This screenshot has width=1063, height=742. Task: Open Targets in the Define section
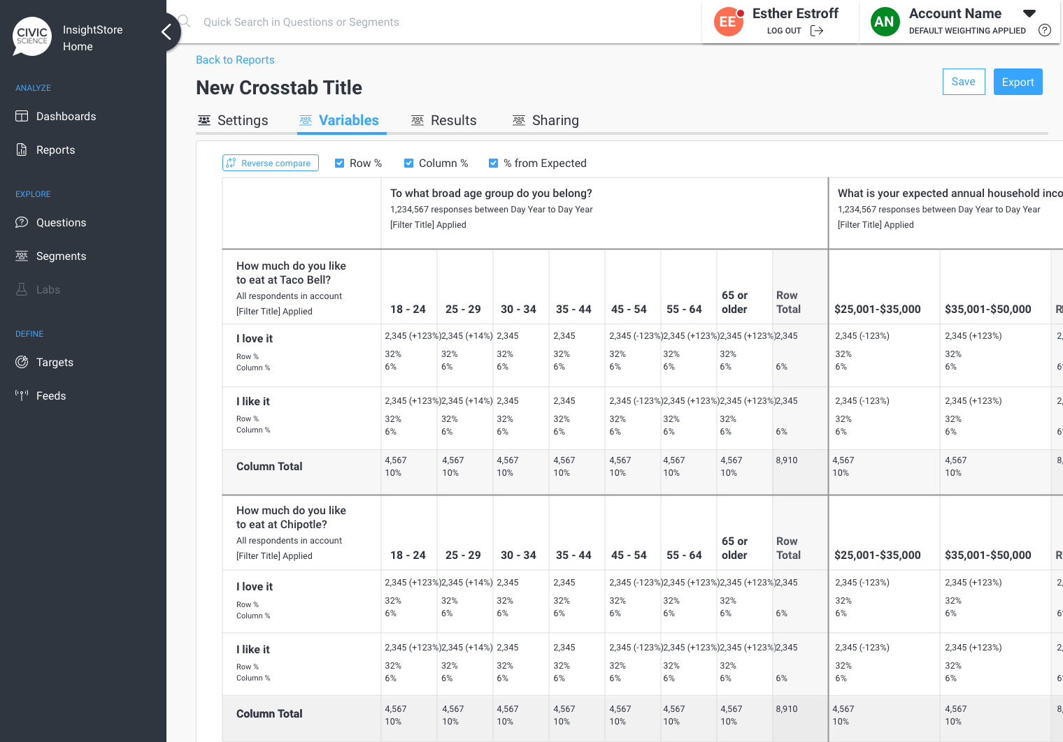[x=55, y=362]
